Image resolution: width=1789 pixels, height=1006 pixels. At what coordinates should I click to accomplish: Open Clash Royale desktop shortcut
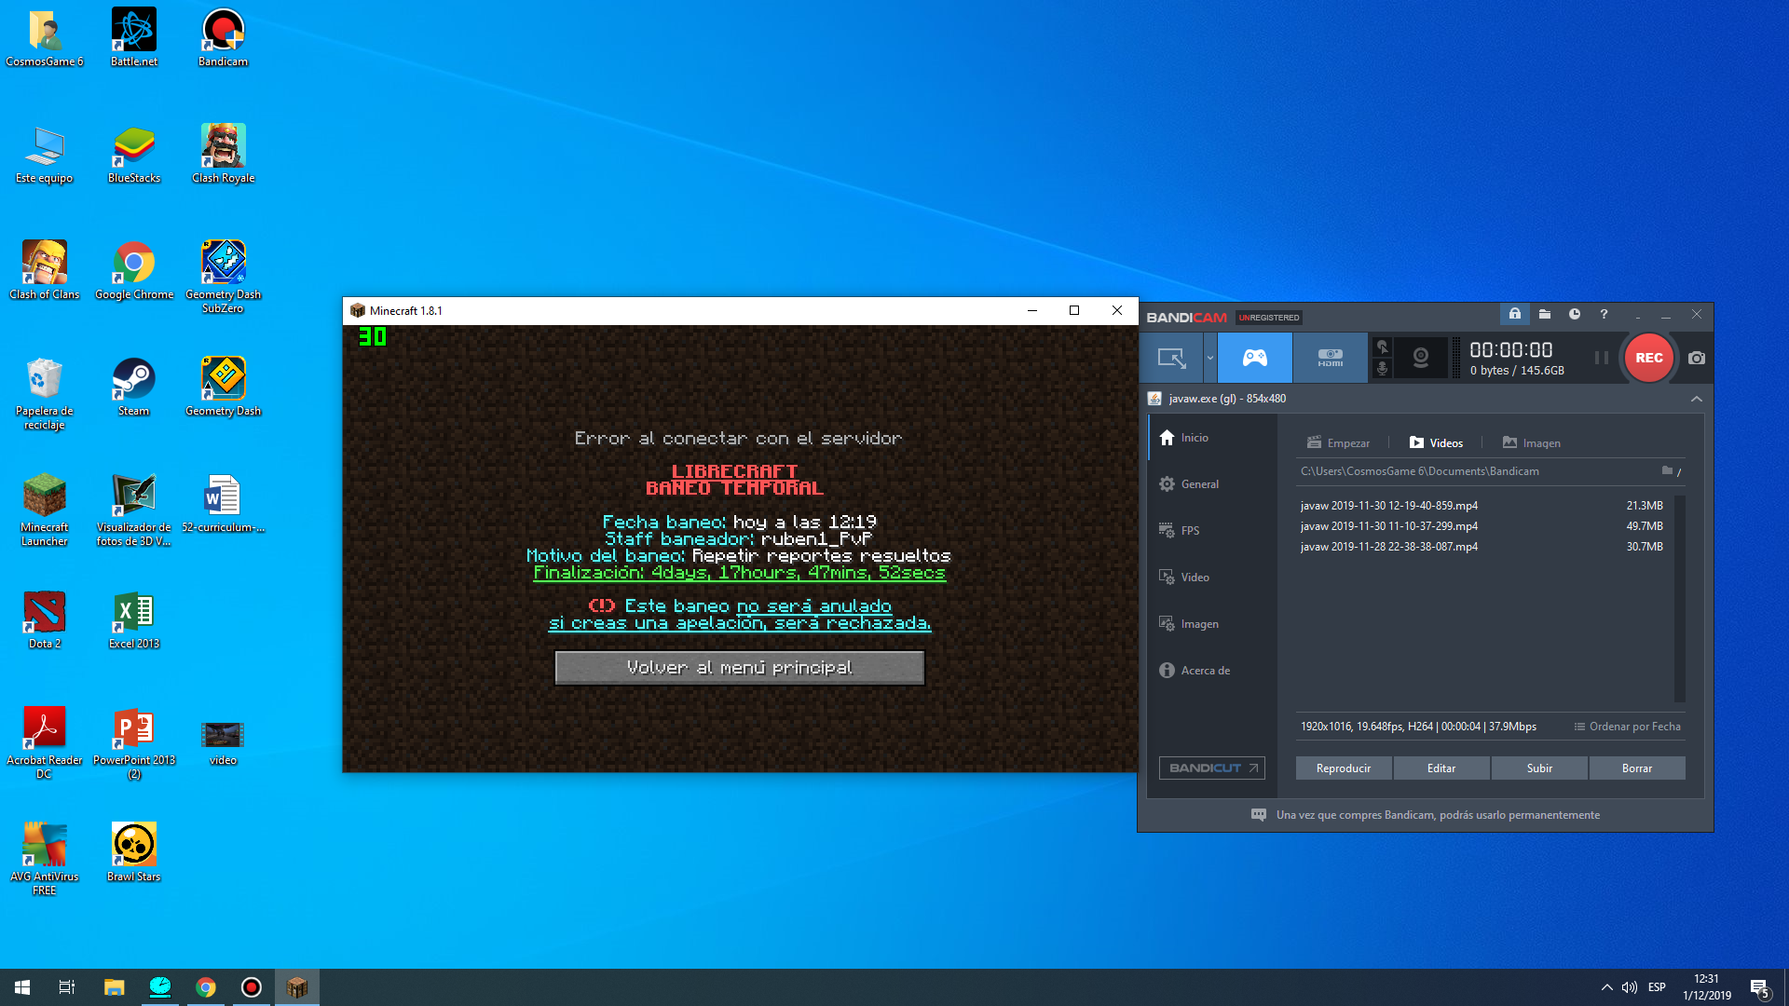pos(224,154)
